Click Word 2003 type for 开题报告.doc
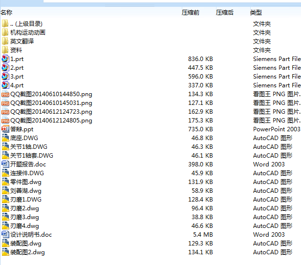This screenshot has height=265, width=301. 269,164
